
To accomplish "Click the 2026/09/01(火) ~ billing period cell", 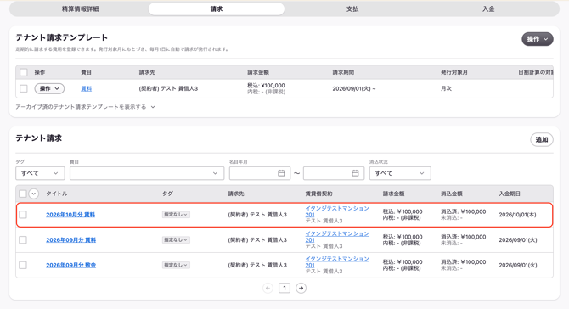I will 354,88.
